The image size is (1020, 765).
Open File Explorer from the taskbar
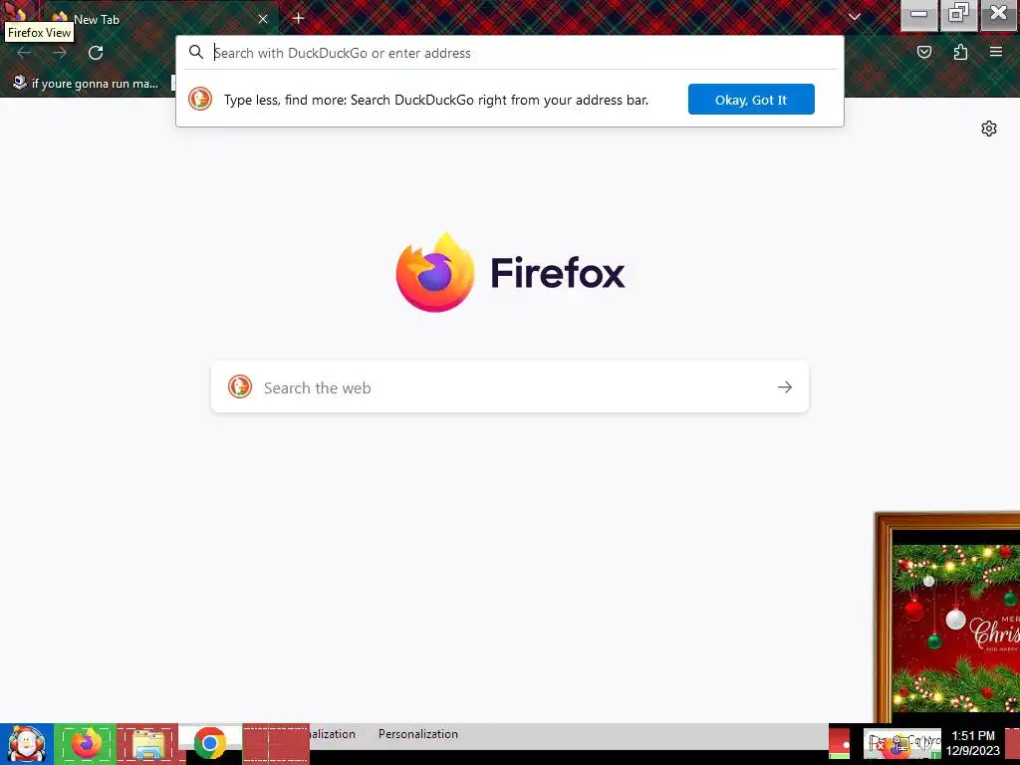point(147,743)
